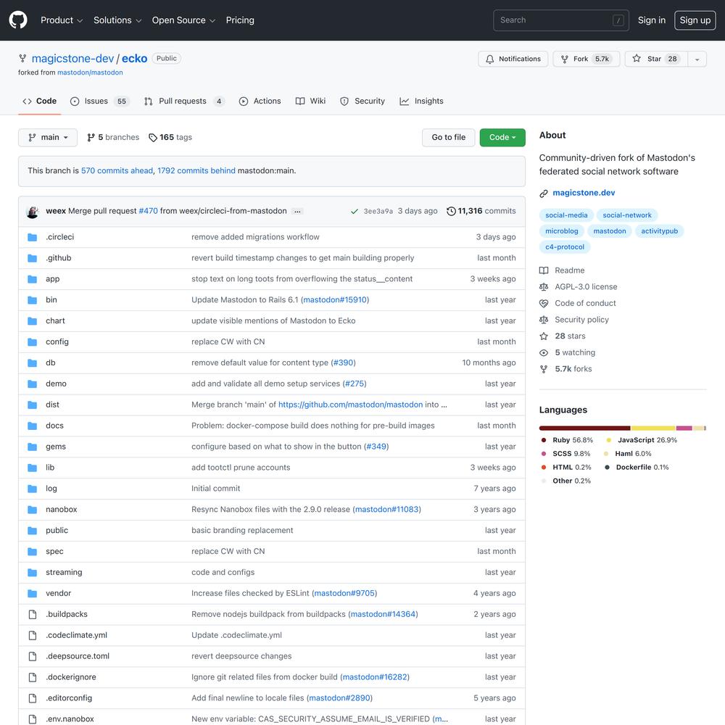Open pull request #470 link
This screenshot has height=725, width=725.
pos(149,211)
